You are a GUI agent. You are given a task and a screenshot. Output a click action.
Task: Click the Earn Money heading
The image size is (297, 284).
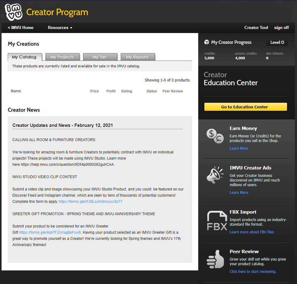click(x=243, y=128)
